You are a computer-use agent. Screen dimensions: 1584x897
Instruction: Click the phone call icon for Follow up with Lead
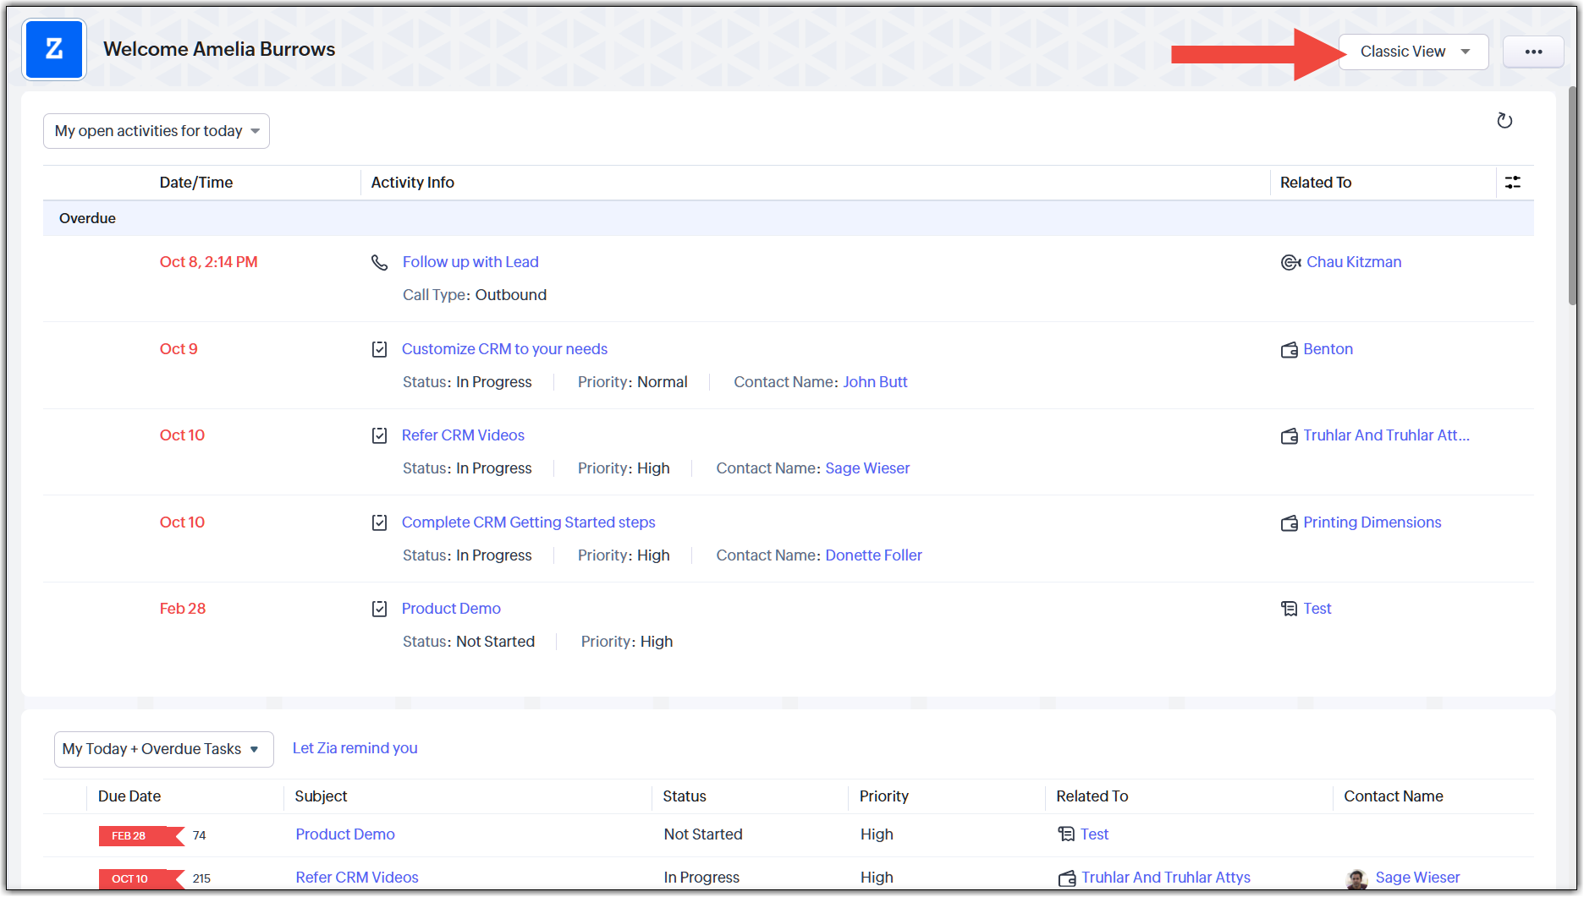pos(380,262)
